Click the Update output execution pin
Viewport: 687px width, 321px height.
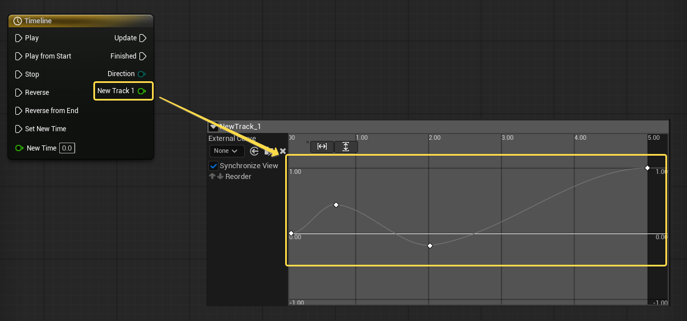(x=143, y=38)
